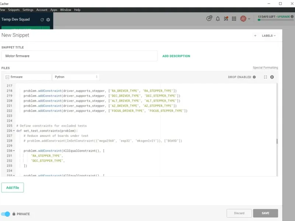295x221 pixels.
Task: Open the LABELS dropdown
Action: 269,35
